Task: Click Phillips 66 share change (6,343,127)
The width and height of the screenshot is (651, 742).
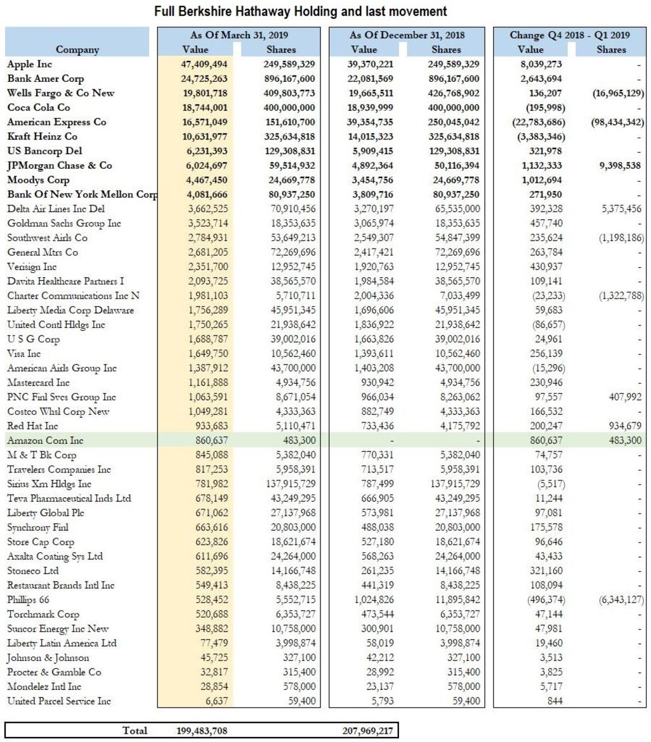Action: point(621,600)
